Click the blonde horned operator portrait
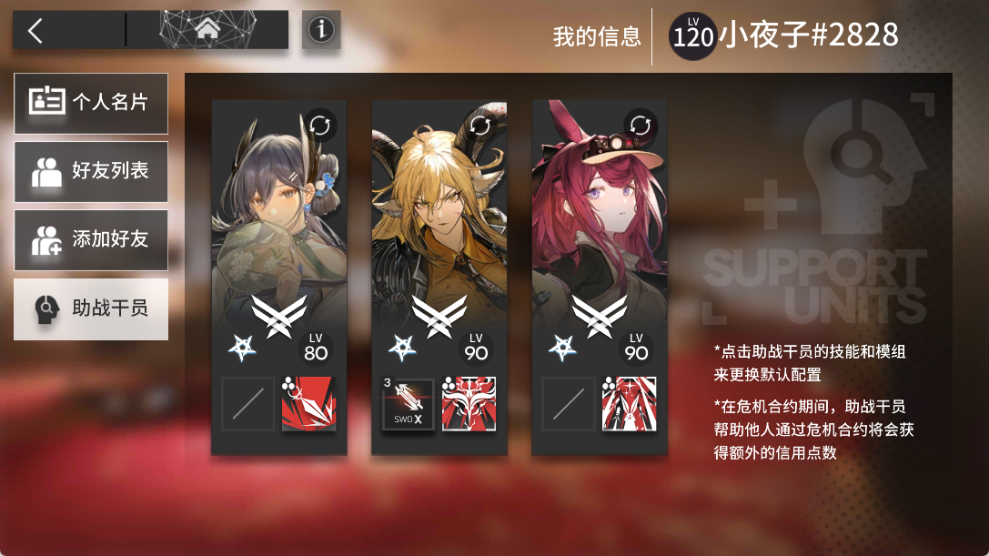 pos(439,215)
